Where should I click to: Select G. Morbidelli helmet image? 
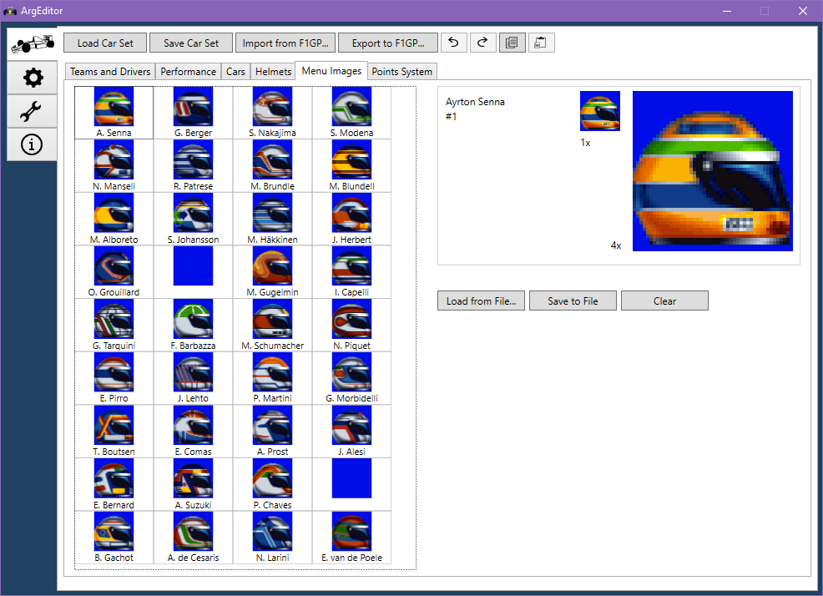point(351,371)
